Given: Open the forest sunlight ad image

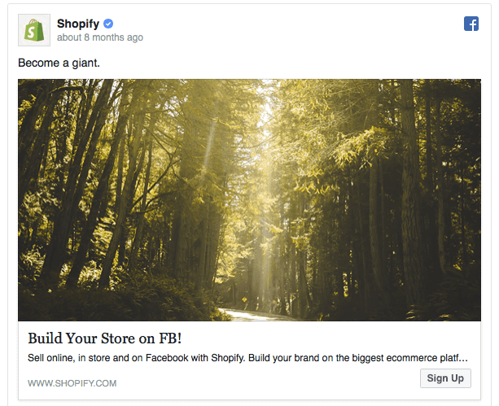Looking at the screenshot, I should coord(249,200).
